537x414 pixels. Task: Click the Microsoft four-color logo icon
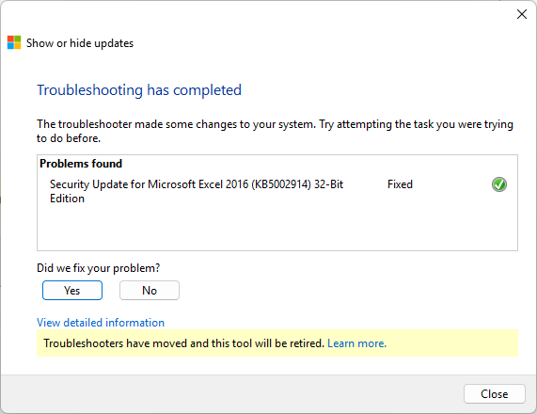(14, 42)
